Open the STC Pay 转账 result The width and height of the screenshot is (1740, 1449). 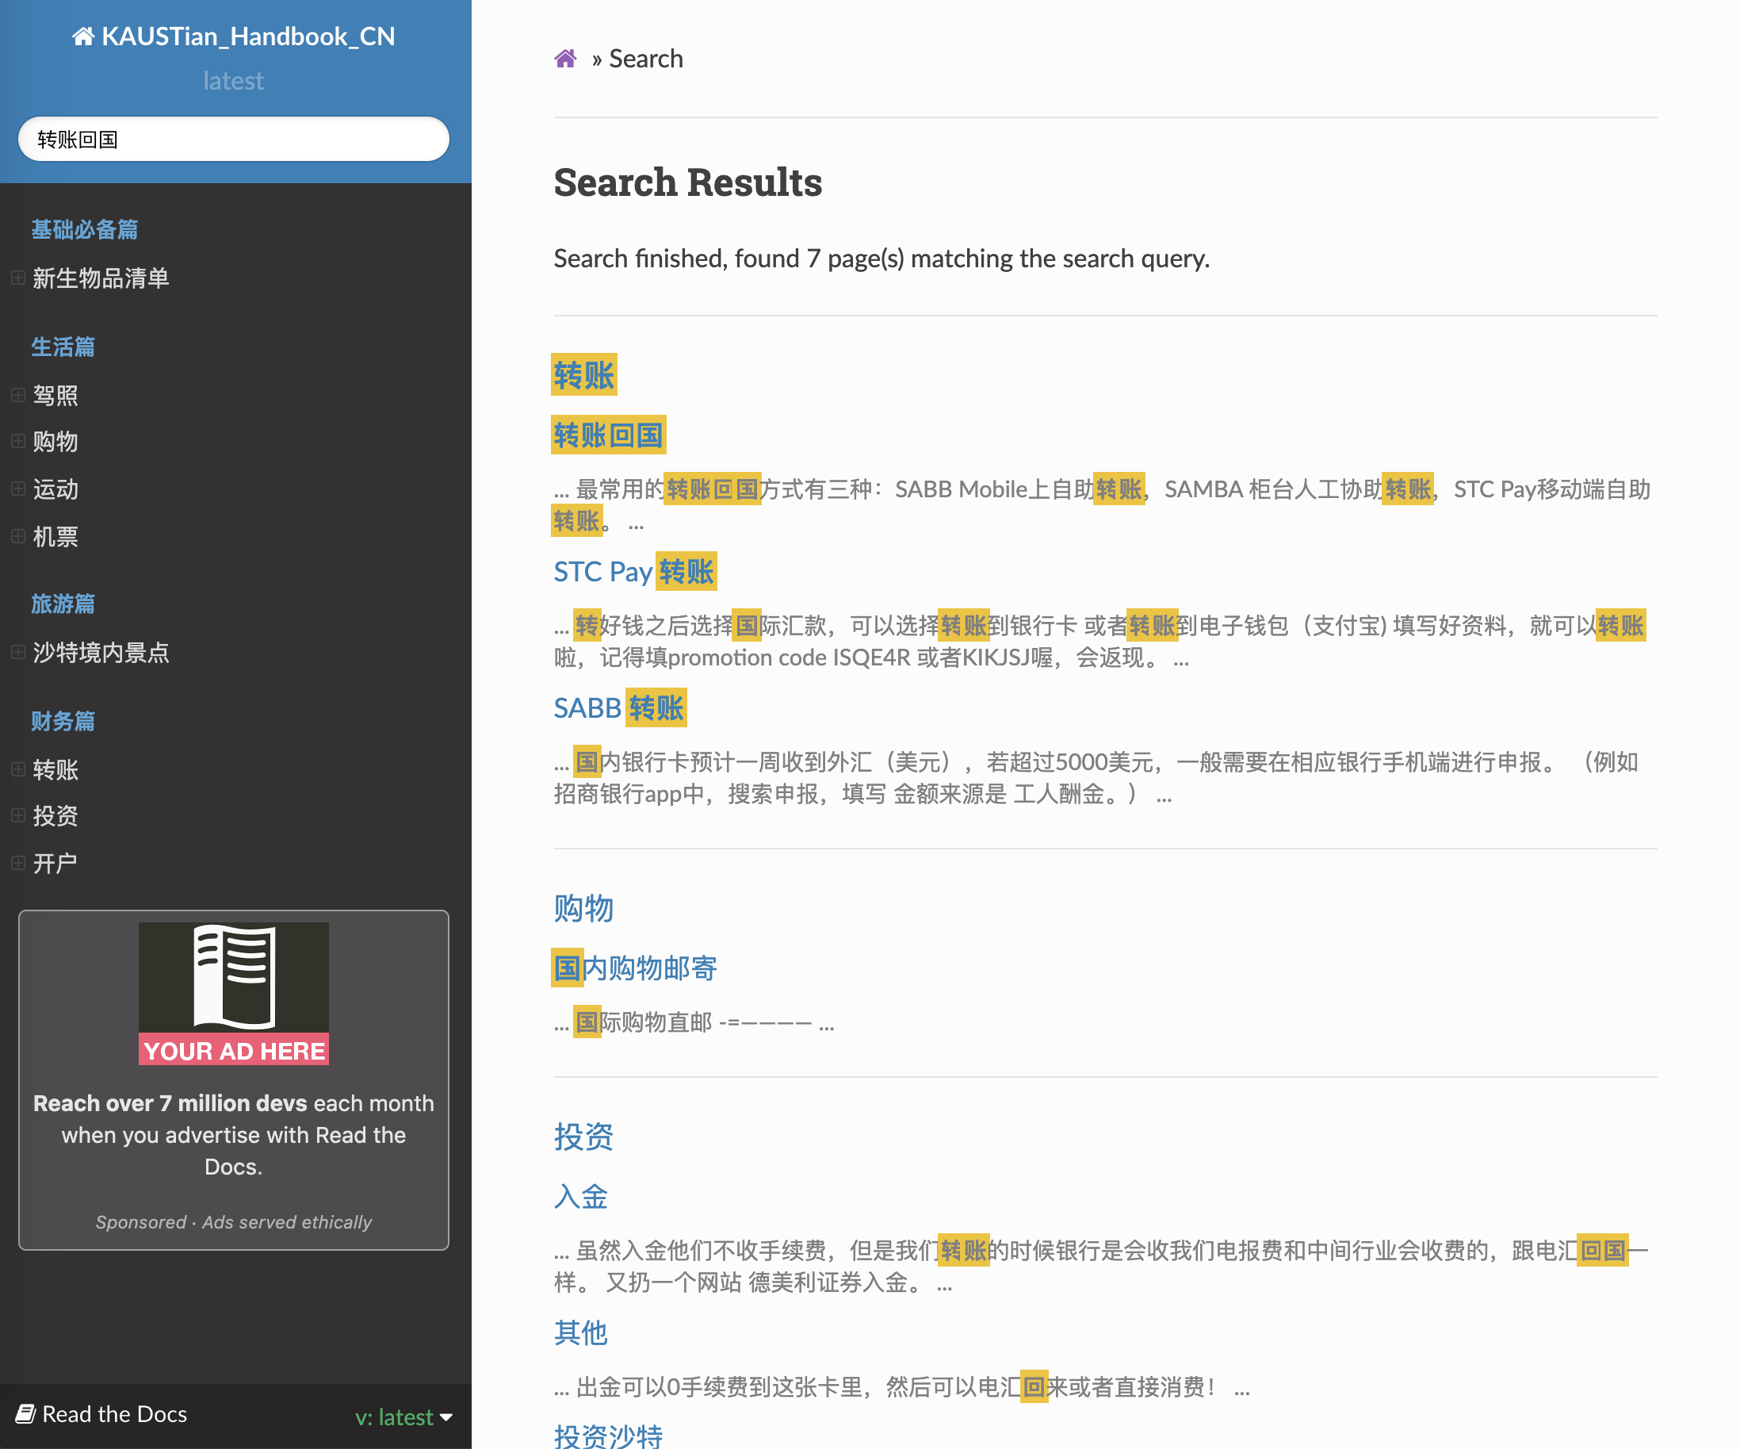(x=635, y=572)
